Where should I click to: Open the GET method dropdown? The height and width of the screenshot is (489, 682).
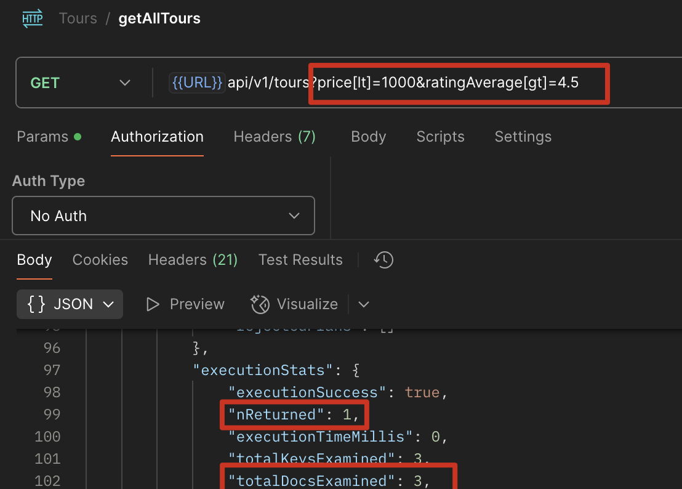click(x=81, y=83)
